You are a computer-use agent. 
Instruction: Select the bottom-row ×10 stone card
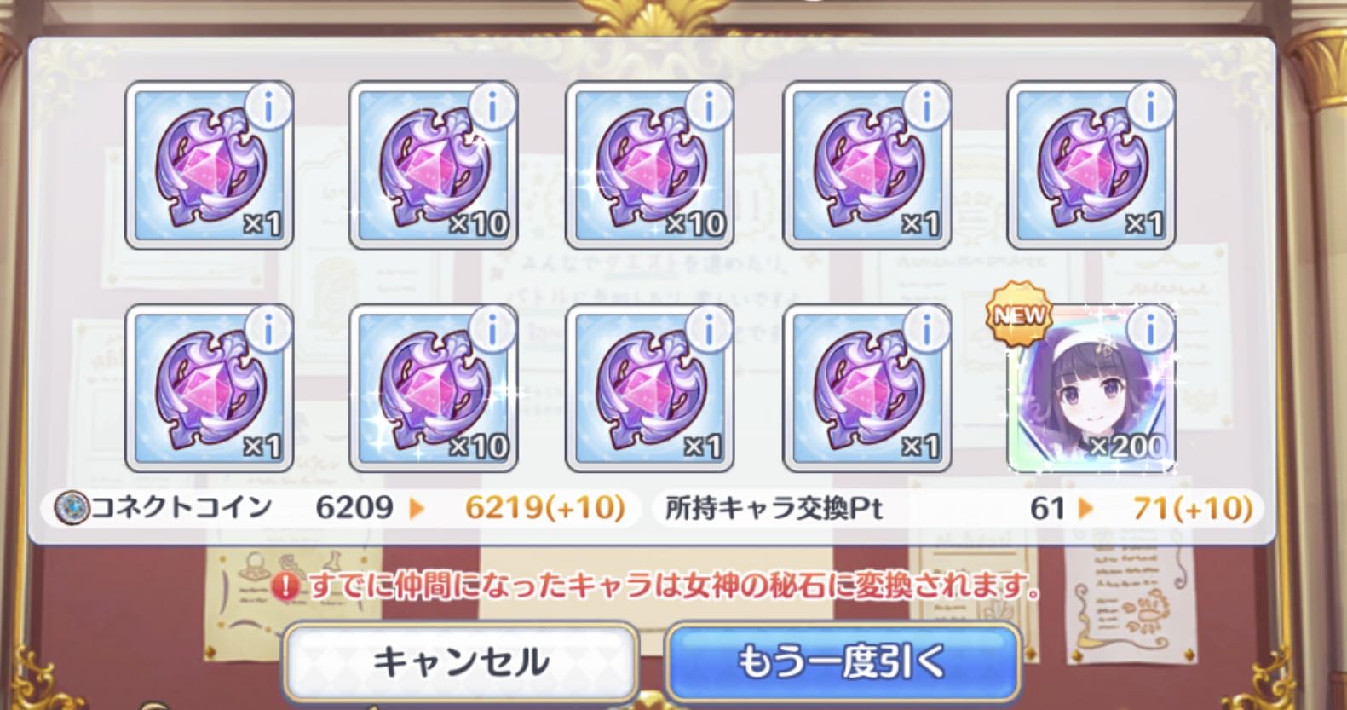click(434, 388)
